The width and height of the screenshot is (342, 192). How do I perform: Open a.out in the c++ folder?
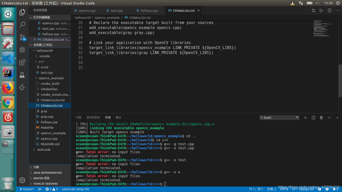pos(50,67)
